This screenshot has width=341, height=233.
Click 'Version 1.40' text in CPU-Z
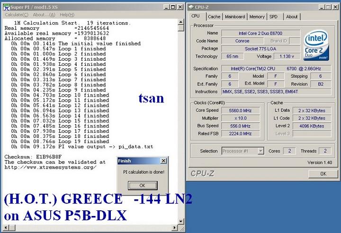coord(320,162)
